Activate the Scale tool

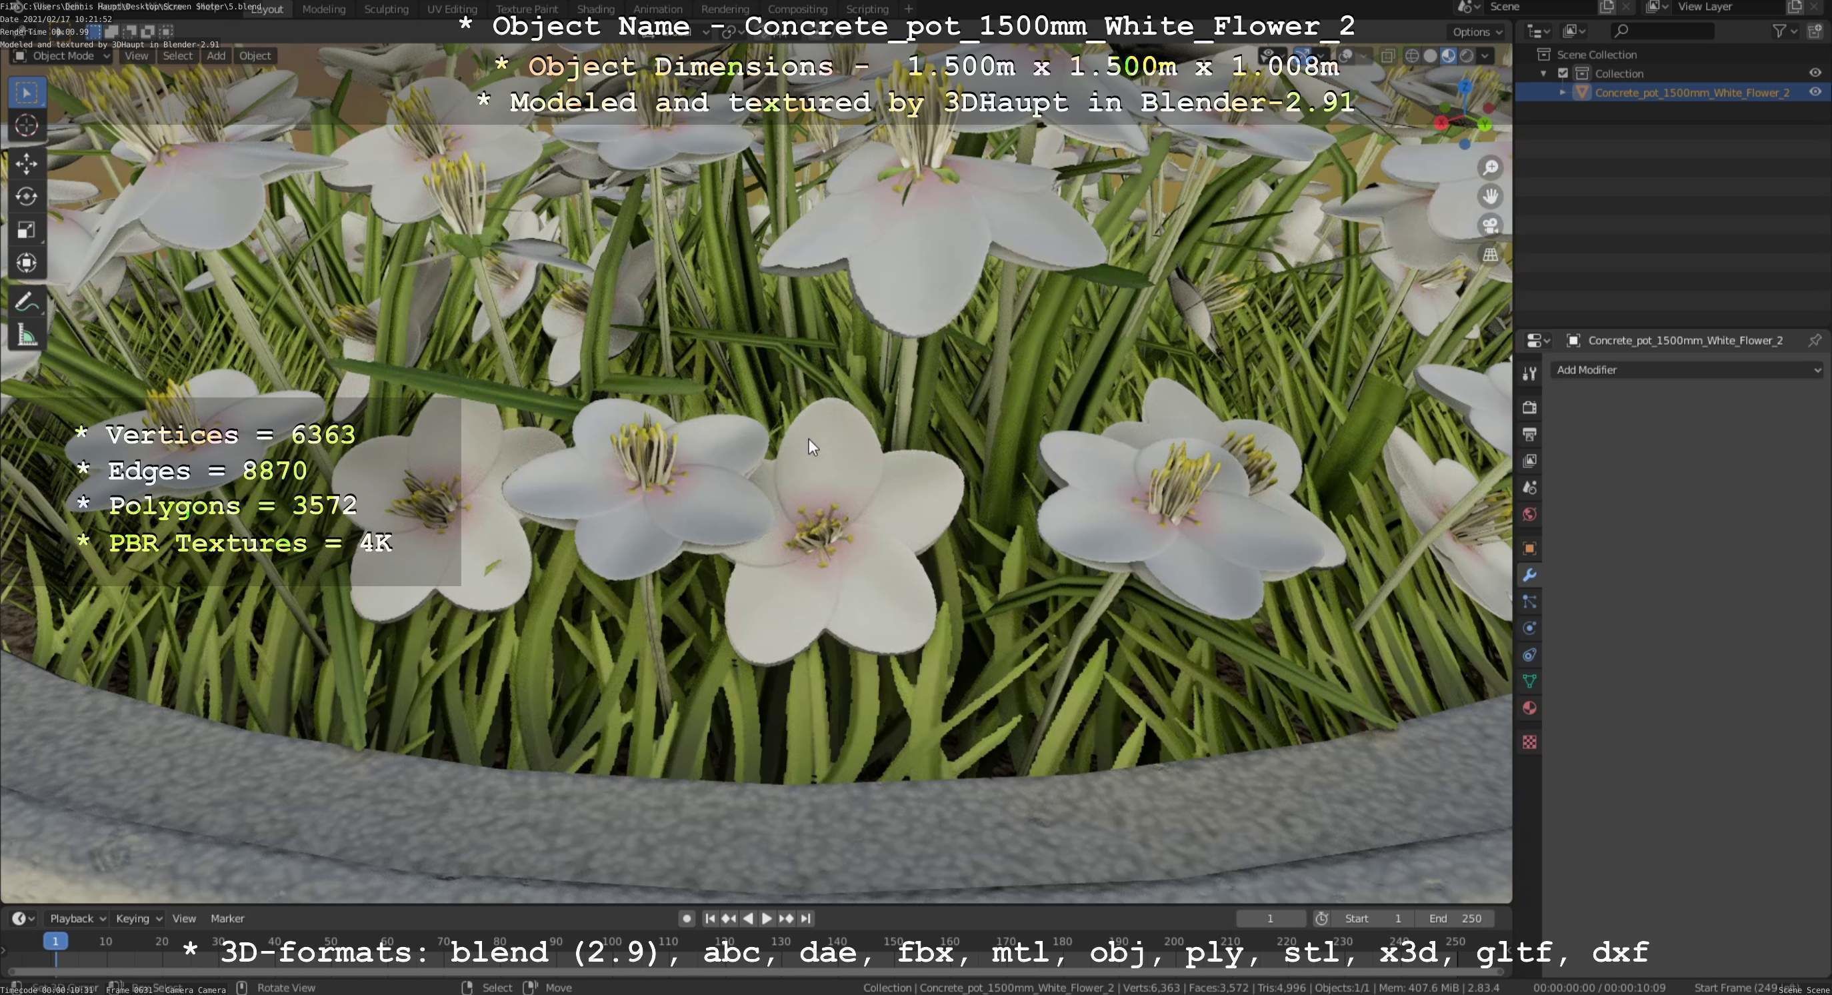tap(26, 229)
